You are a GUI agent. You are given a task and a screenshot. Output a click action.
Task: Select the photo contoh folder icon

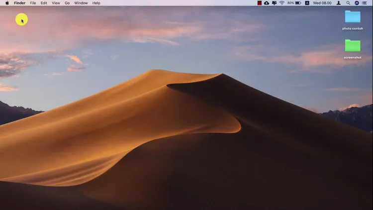(353, 16)
